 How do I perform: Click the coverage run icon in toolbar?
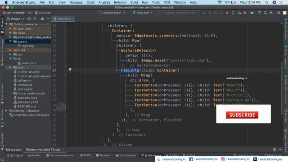[x=216, y=13]
